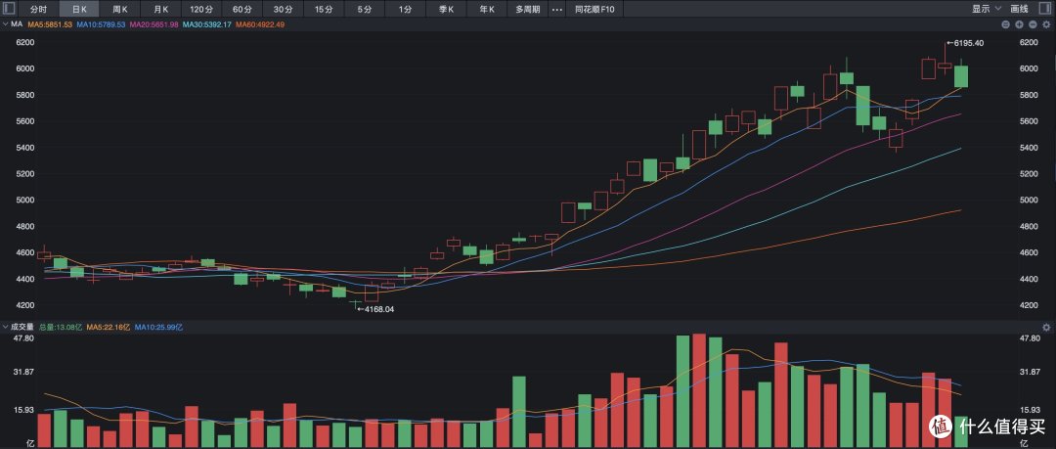Select the 1分 period tab

pyautogui.click(x=405, y=9)
